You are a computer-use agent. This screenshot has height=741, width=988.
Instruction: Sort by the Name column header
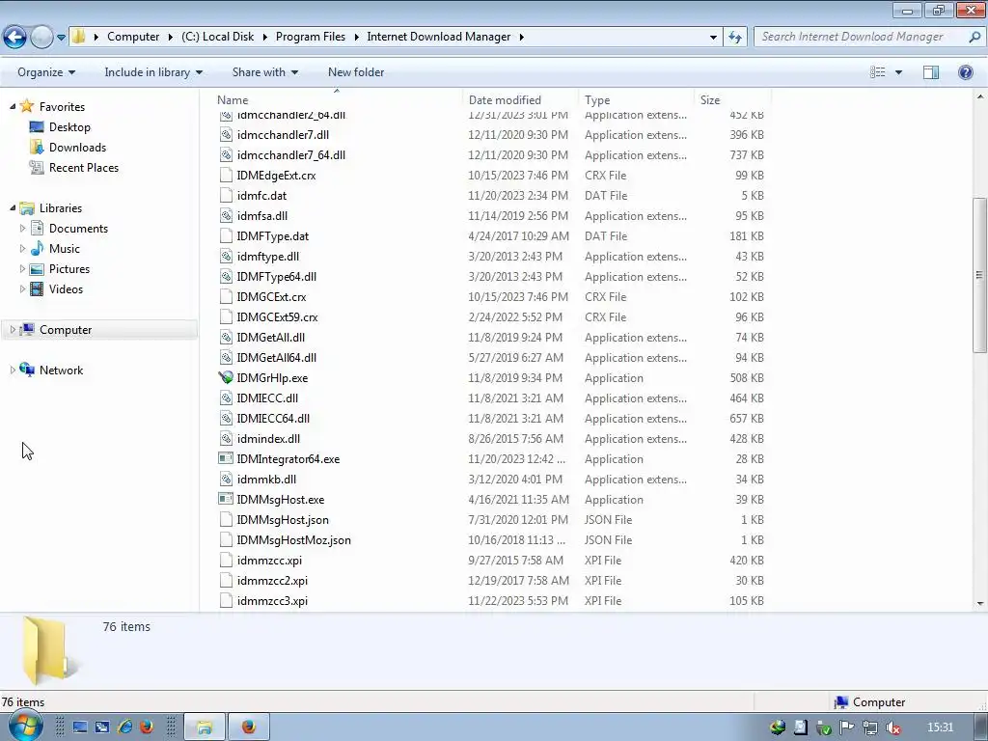point(337,99)
